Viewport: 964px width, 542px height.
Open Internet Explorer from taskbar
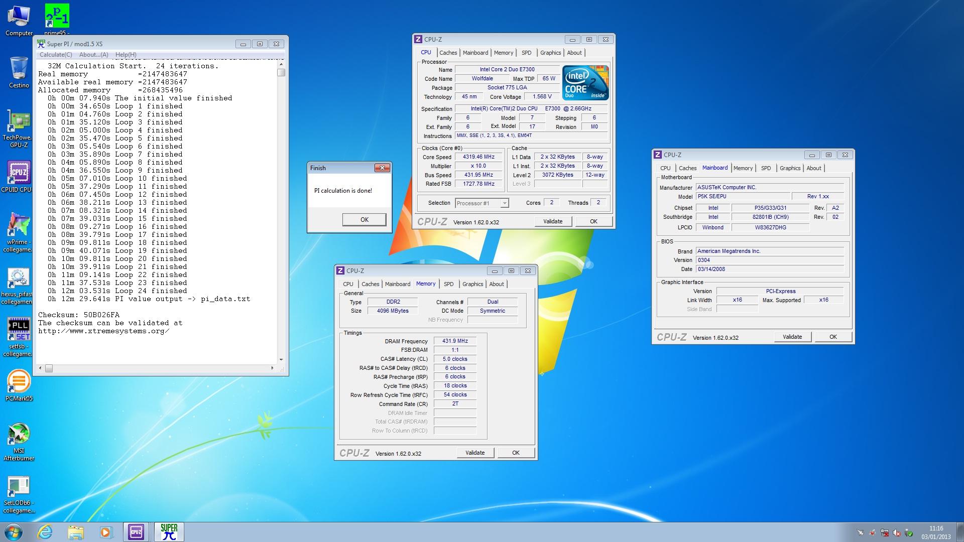tap(45, 532)
